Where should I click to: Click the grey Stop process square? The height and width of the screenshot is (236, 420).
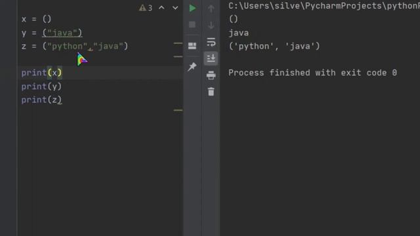[192, 25]
